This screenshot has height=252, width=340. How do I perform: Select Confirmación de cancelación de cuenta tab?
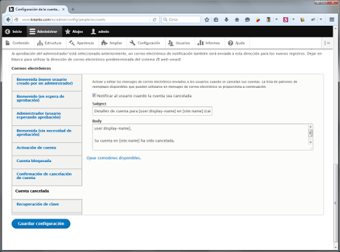click(x=47, y=177)
